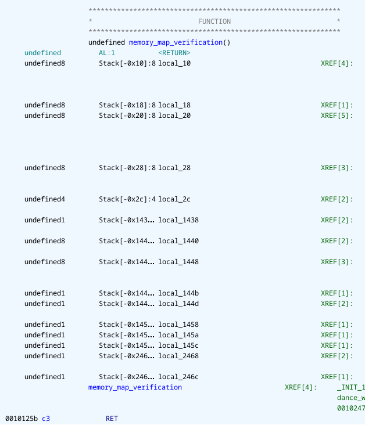Select local_1448 variable name
The width and height of the screenshot is (365, 425).
pos(178,262)
